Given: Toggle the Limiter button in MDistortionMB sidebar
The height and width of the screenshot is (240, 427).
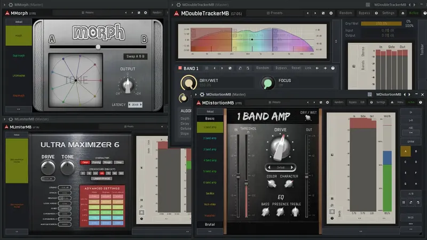Looking at the screenshot, I should point(410,141).
